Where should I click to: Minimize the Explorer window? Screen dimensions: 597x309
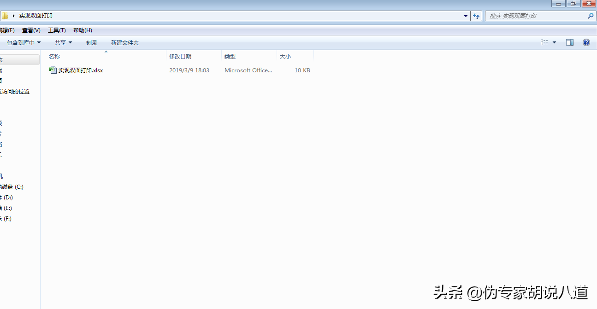tap(559, 4)
